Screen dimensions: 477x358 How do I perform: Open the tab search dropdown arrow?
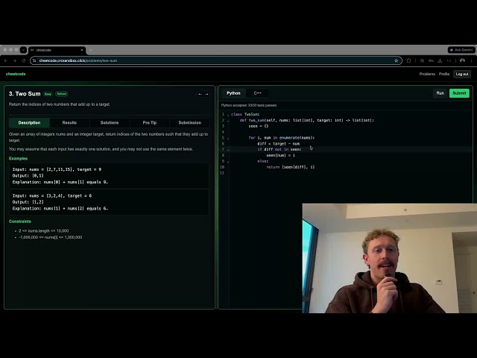[23, 50]
